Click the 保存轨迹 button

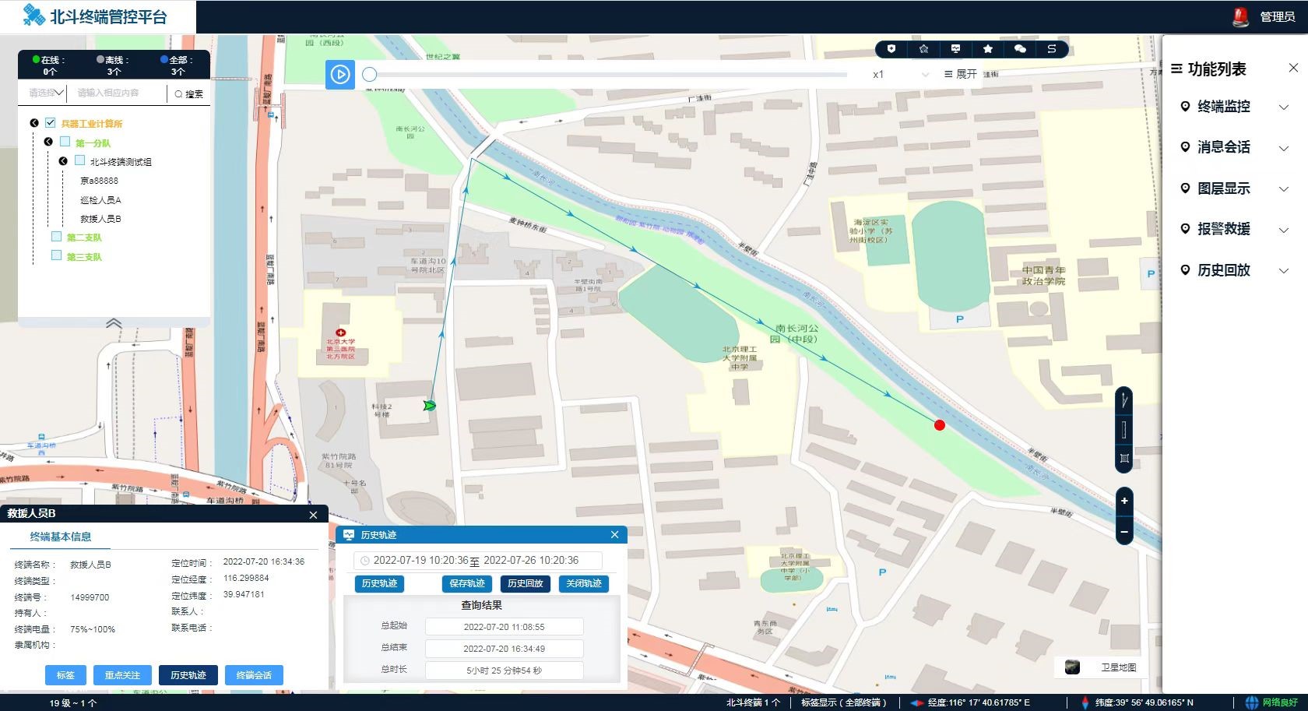(467, 583)
